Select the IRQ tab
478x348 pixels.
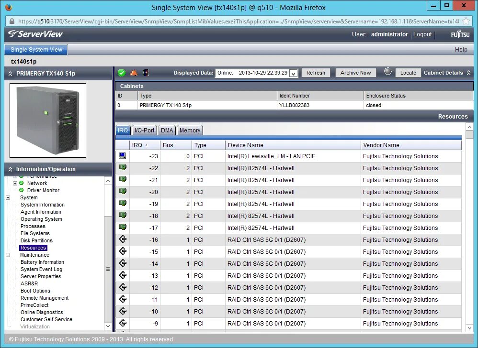click(123, 130)
